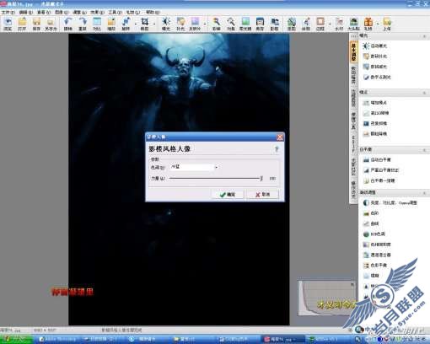Open the 查看 menu
The image size is (430, 344).
44,13
